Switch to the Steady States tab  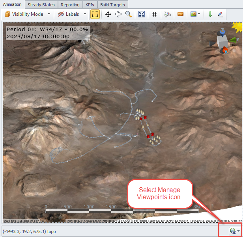[41, 5]
